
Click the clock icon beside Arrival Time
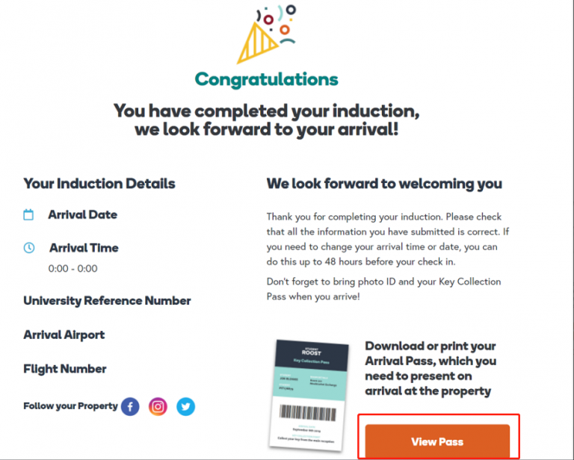[28, 248]
